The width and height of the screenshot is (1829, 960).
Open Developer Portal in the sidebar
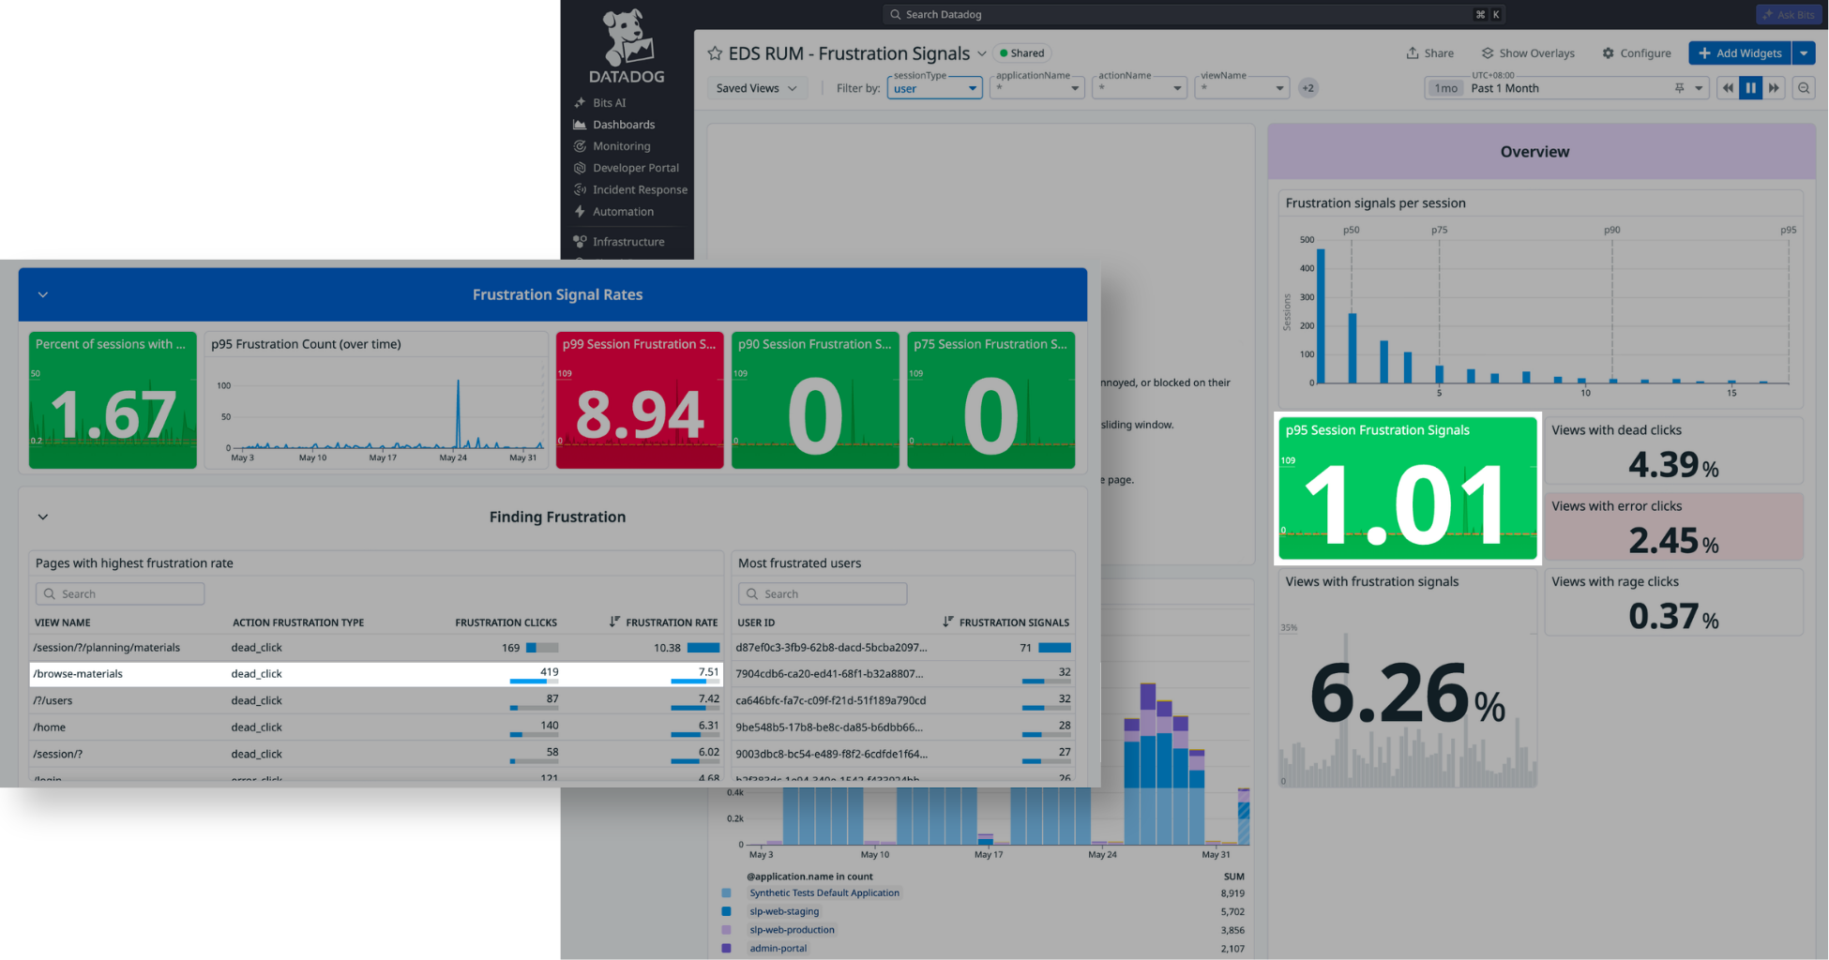click(635, 168)
